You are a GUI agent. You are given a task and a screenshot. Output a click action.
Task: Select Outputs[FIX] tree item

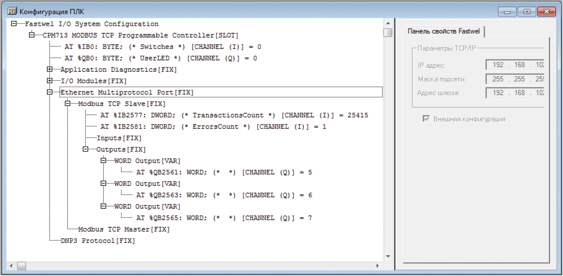(x=121, y=150)
